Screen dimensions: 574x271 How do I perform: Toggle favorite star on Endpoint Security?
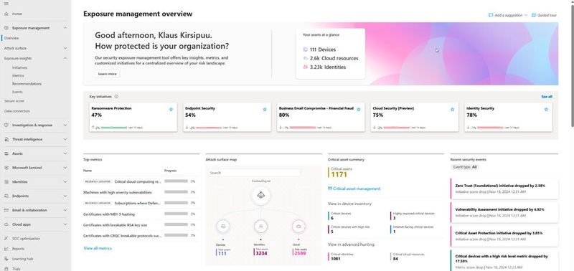[x=265, y=110]
